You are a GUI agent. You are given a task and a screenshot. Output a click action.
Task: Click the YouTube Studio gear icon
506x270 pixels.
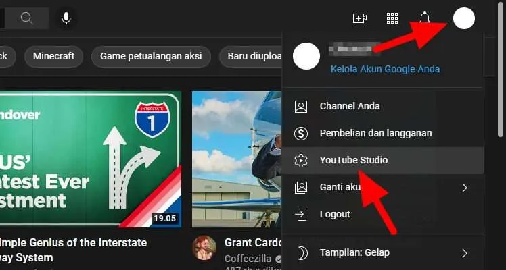301,160
